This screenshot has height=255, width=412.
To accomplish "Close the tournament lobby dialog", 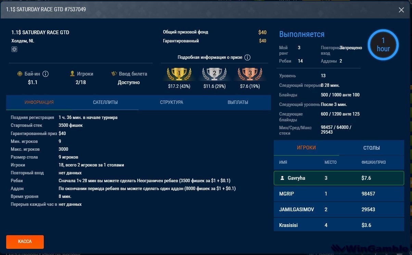I will [401, 10].
